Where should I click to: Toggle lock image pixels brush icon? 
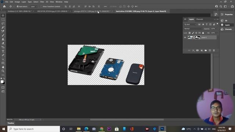point(193,33)
